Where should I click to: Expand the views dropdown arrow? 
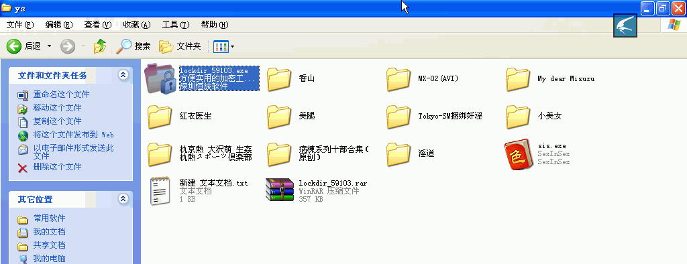[x=232, y=46]
